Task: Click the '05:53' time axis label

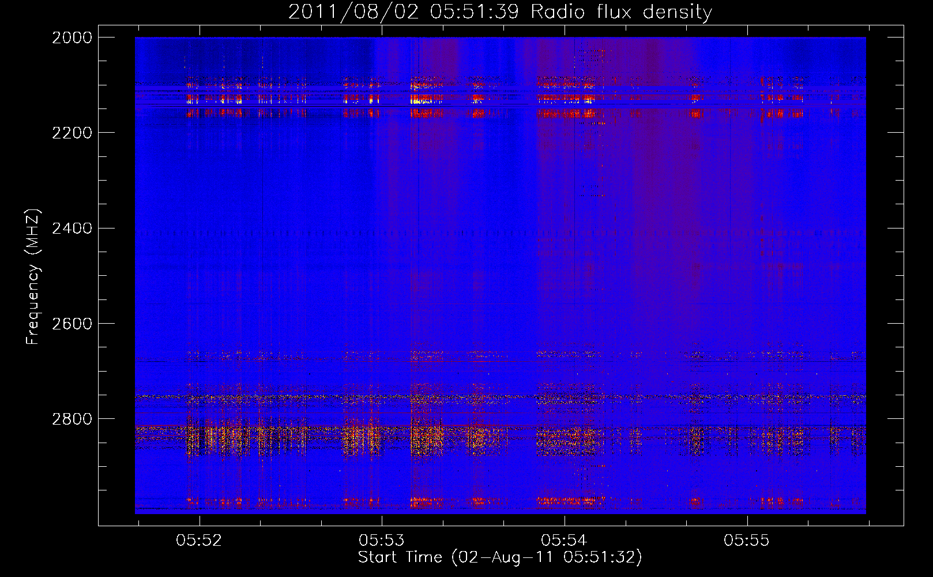Action: click(x=382, y=541)
